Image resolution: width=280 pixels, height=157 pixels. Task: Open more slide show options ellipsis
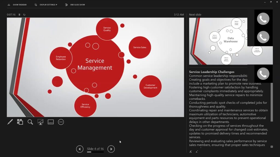61,122
